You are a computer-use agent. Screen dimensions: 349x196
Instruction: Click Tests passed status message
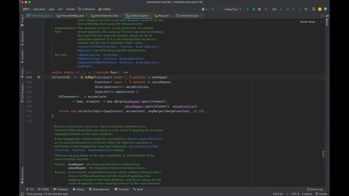tap(47, 194)
